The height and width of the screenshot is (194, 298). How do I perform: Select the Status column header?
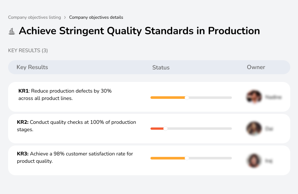click(161, 68)
